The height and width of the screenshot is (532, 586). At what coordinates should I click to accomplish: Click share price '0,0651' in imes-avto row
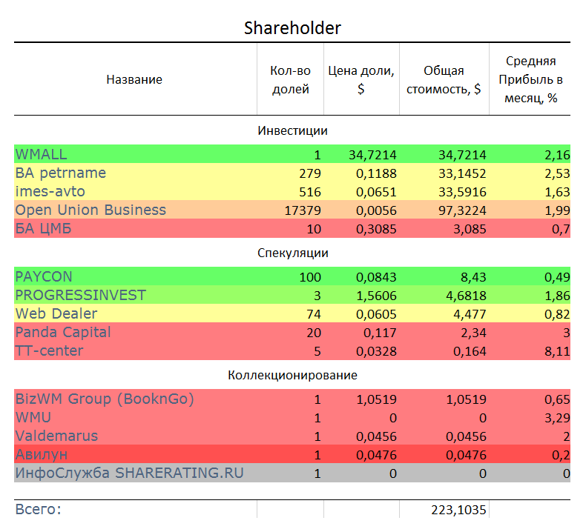(x=376, y=192)
